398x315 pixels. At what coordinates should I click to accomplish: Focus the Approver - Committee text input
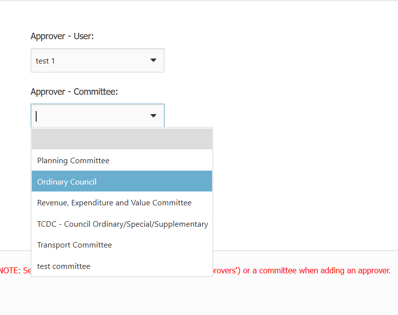[89, 116]
